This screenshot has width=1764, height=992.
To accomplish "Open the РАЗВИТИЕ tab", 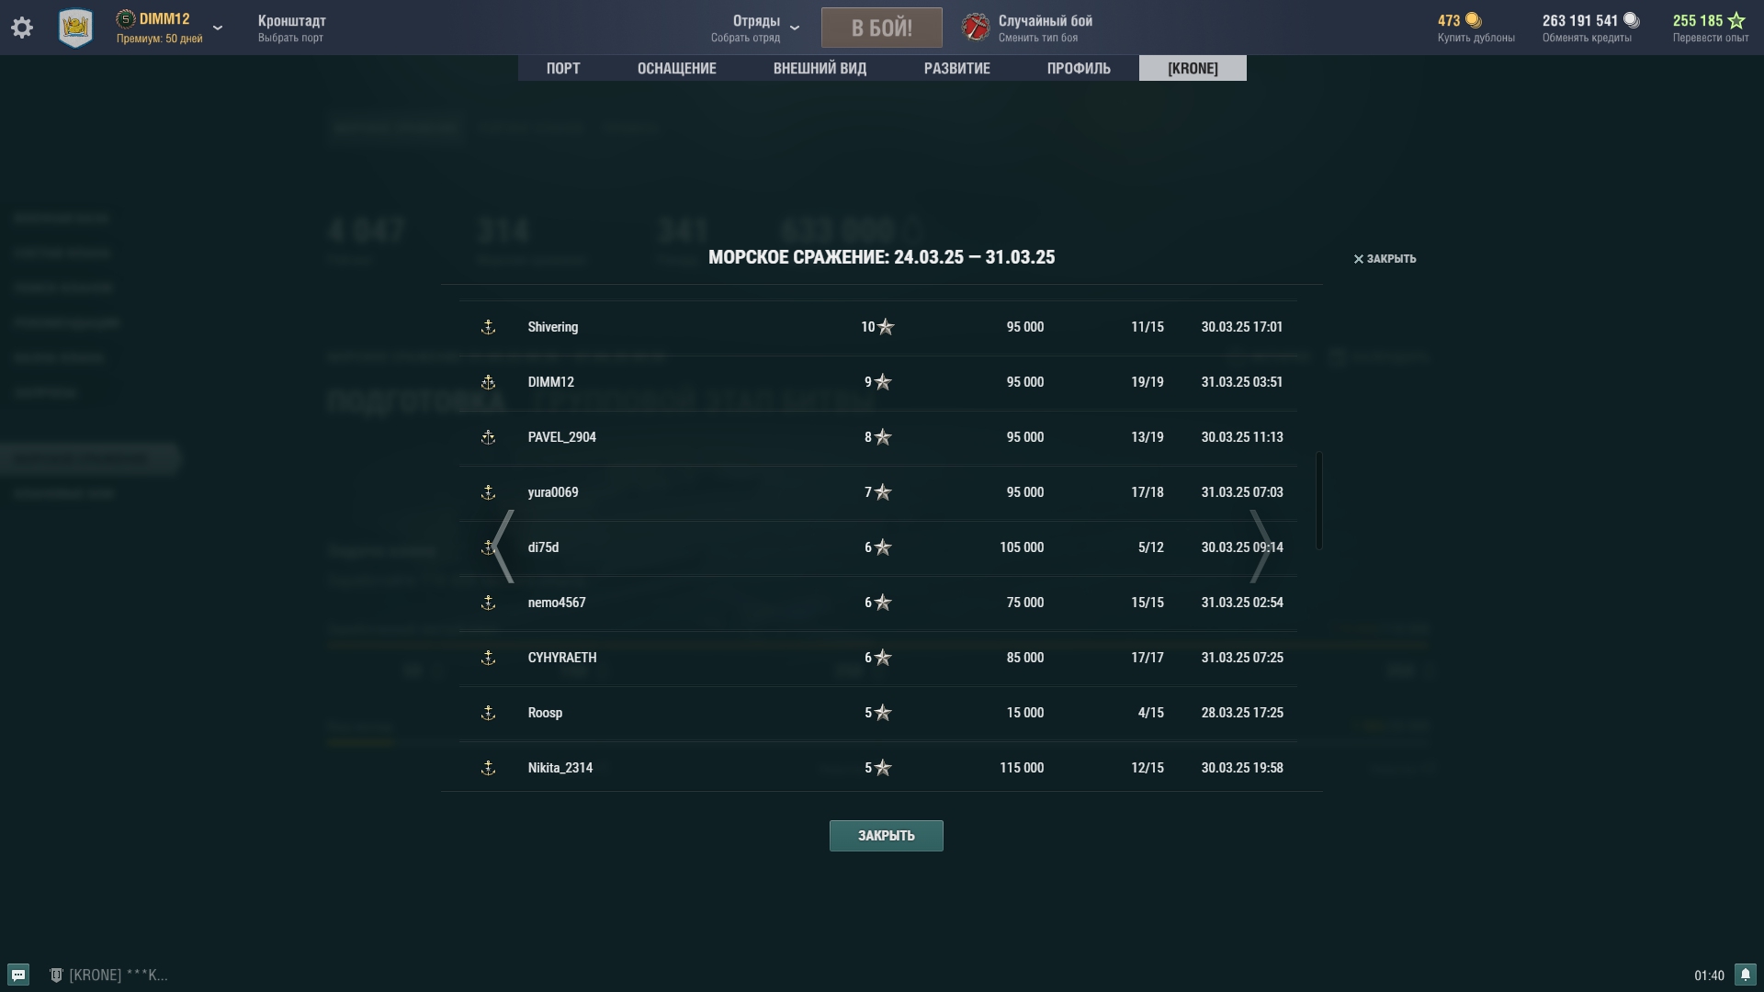I will click(x=956, y=68).
